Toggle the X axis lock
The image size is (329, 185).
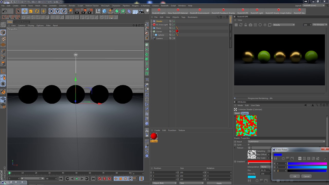51,11
